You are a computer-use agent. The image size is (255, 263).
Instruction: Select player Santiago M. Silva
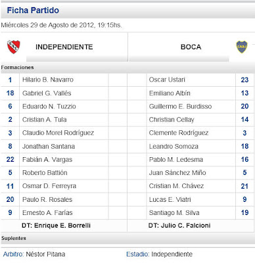click(x=174, y=212)
